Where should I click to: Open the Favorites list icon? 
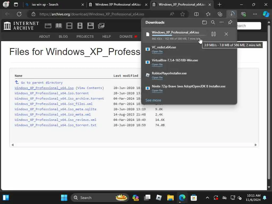[x=208, y=14]
